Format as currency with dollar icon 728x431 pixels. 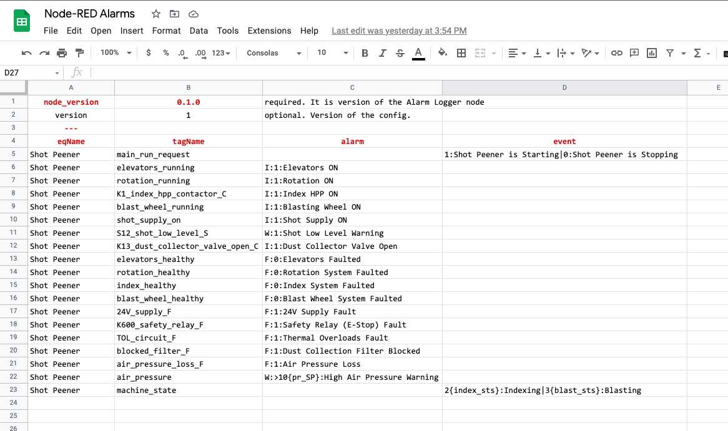point(148,53)
